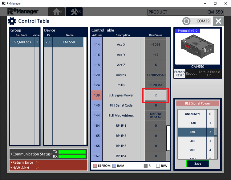Viewport: 231px width, 180px height.
Task: Click the Control Table vertical scrollbar thumb
Action: point(168,138)
